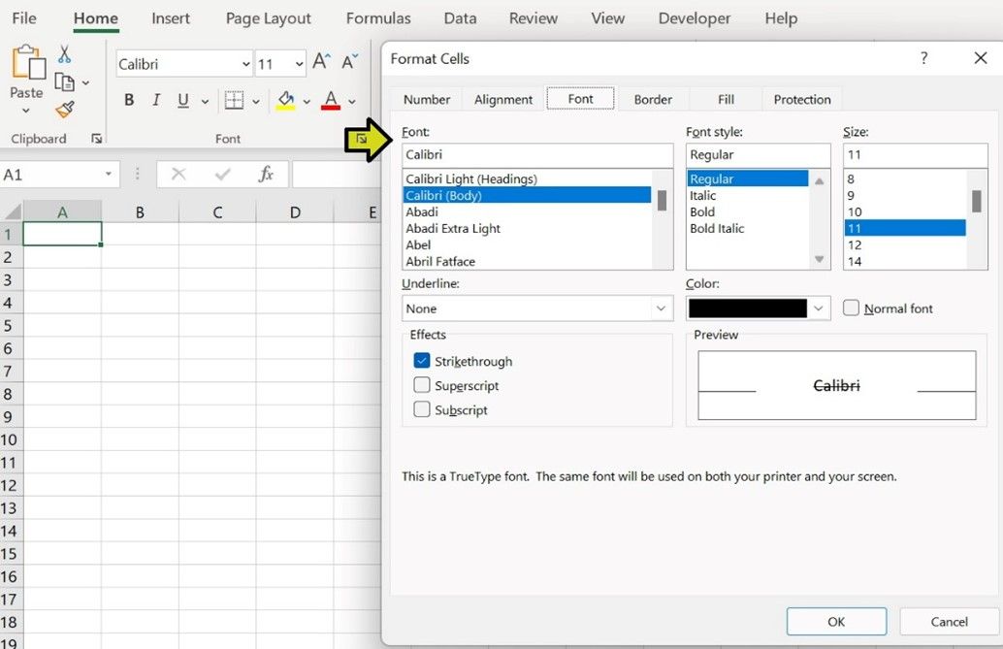The image size is (1003, 649).
Task: Click the Select All corner triangle
Action: [x=13, y=211]
